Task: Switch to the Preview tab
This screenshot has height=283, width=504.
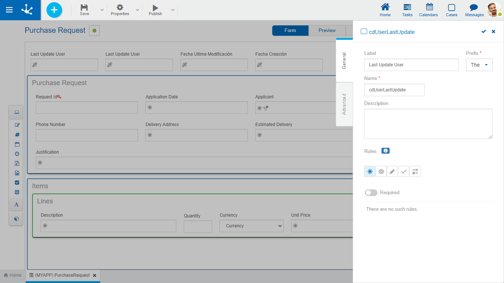Action: [x=327, y=31]
